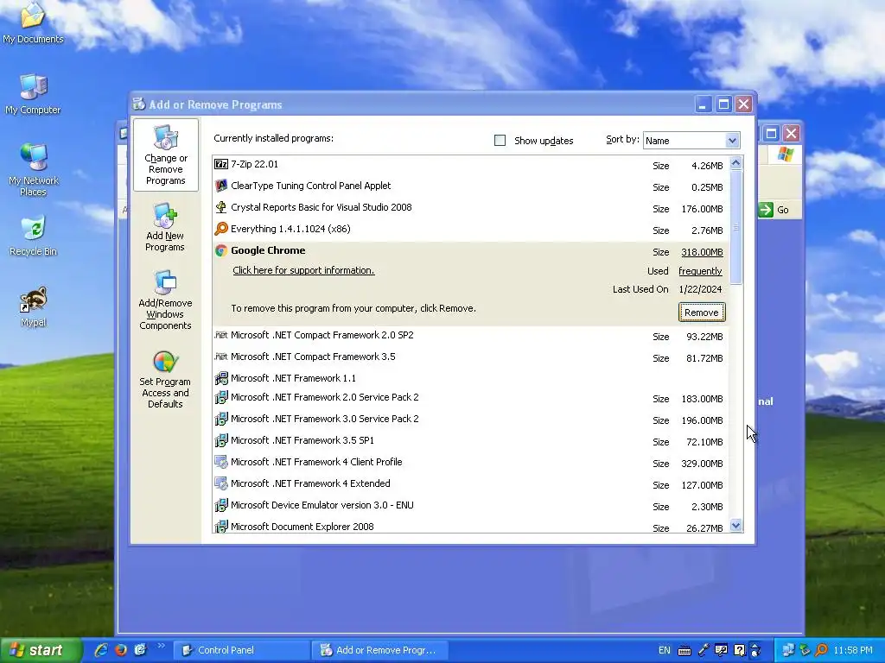Viewport: 885px width, 663px height.
Task: Click the program list scrollbar thumb
Action: (735, 227)
